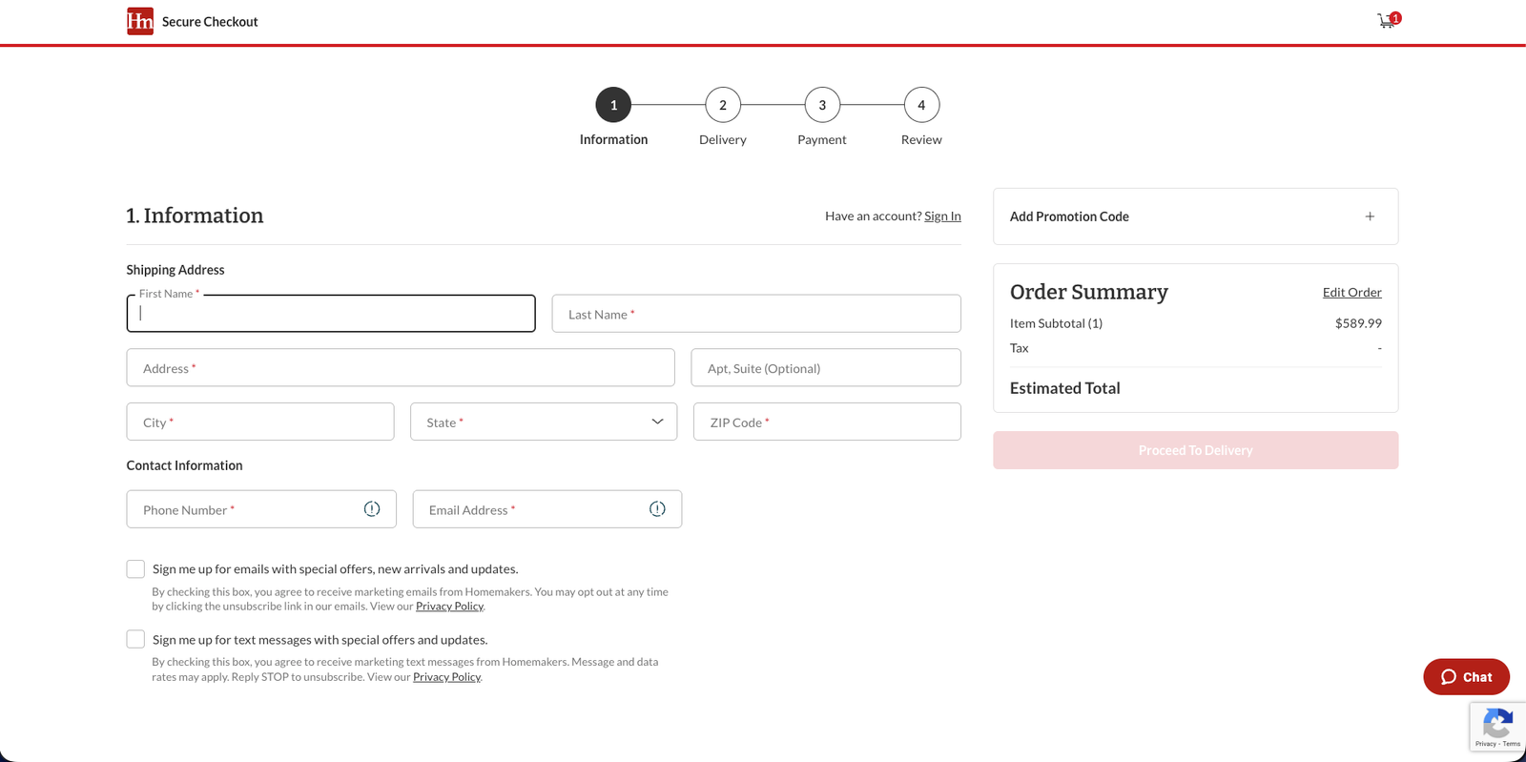Open the State dropdown
1526x762 pixels.
544,422
